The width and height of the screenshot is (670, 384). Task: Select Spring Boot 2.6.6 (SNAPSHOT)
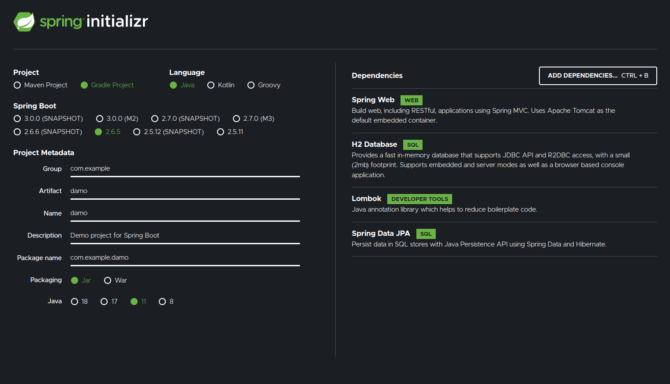[48, 132]
